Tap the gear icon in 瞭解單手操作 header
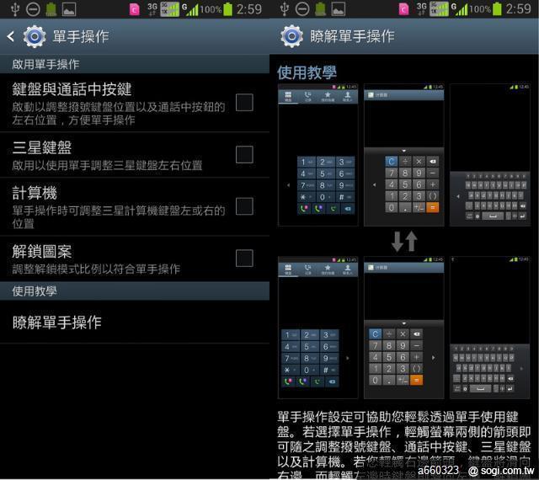 pyautogui.click(x=291, y=36)
